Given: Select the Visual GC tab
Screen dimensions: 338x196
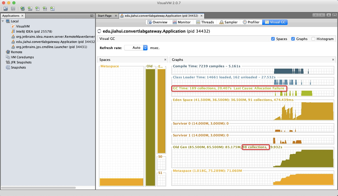Looking at the screenshot, I should tap(275, 22).
